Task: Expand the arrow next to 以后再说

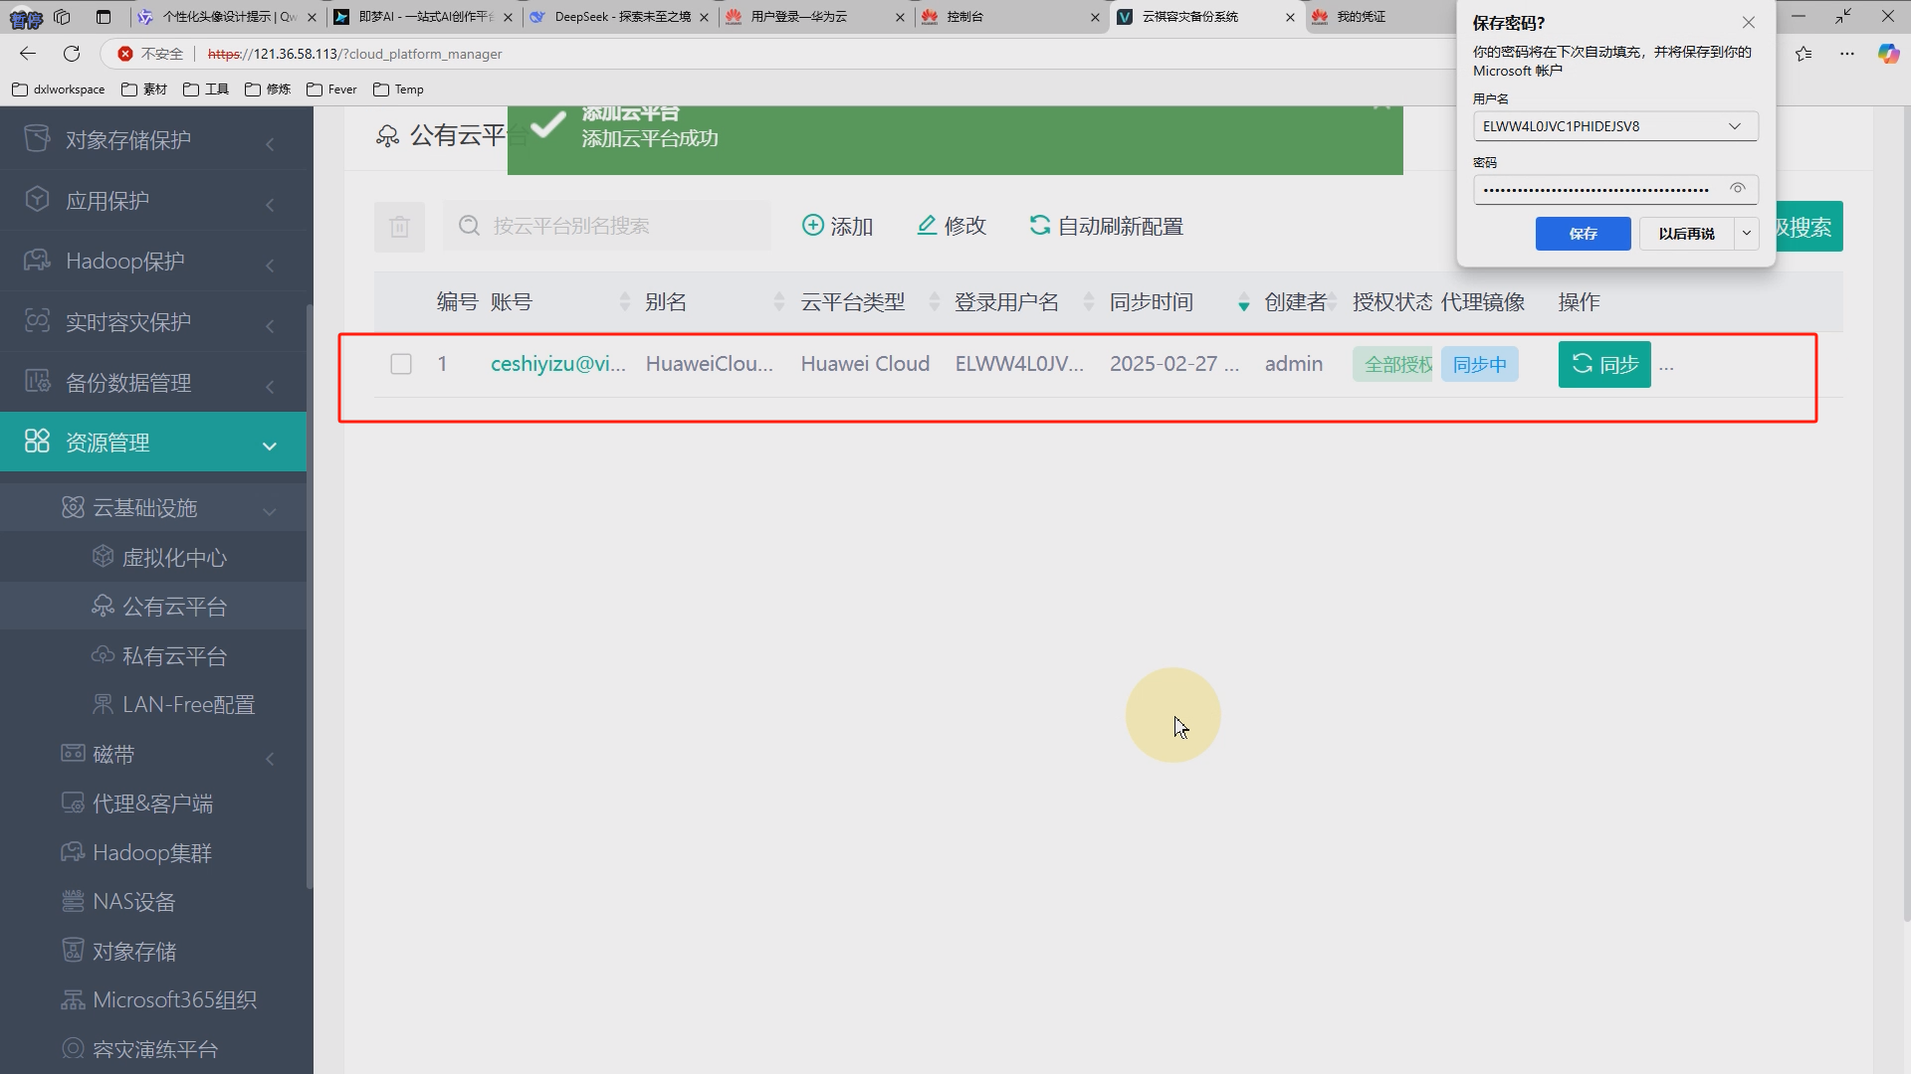Action: [x=1747, y=234]
